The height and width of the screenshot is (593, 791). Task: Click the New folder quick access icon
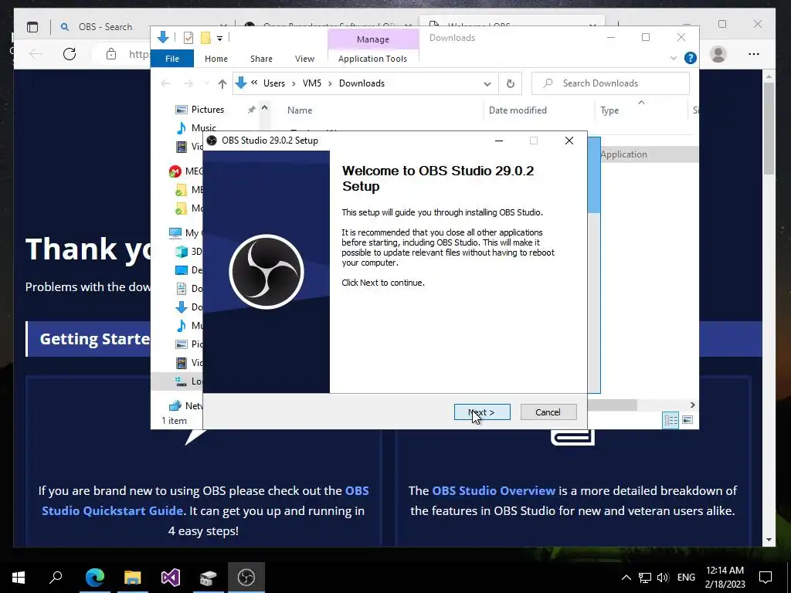click(x=205, y=38)
